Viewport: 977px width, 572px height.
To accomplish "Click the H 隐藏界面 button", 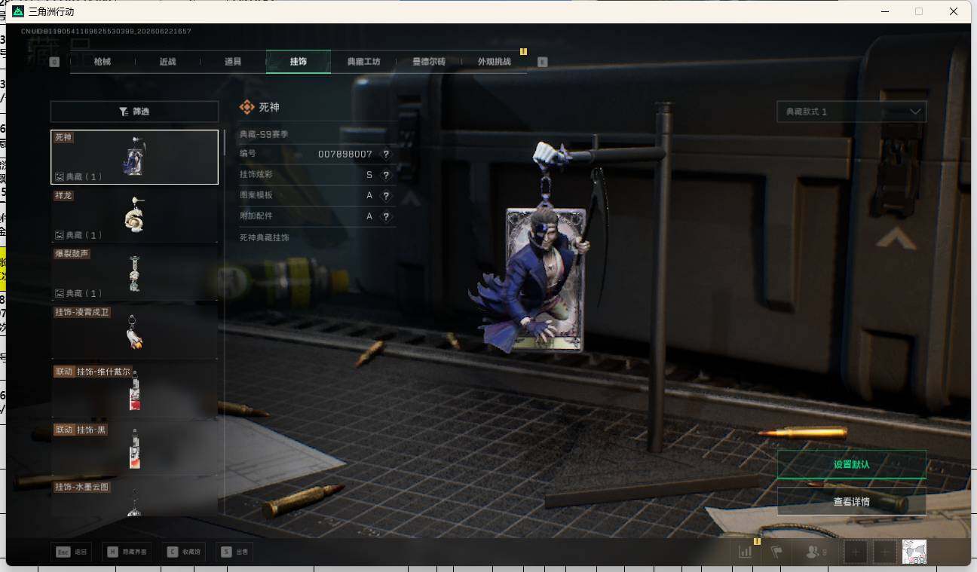I will 126,552.
